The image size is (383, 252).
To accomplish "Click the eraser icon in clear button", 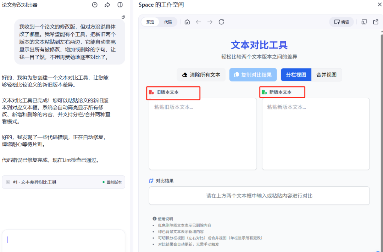I will [185, 75].
